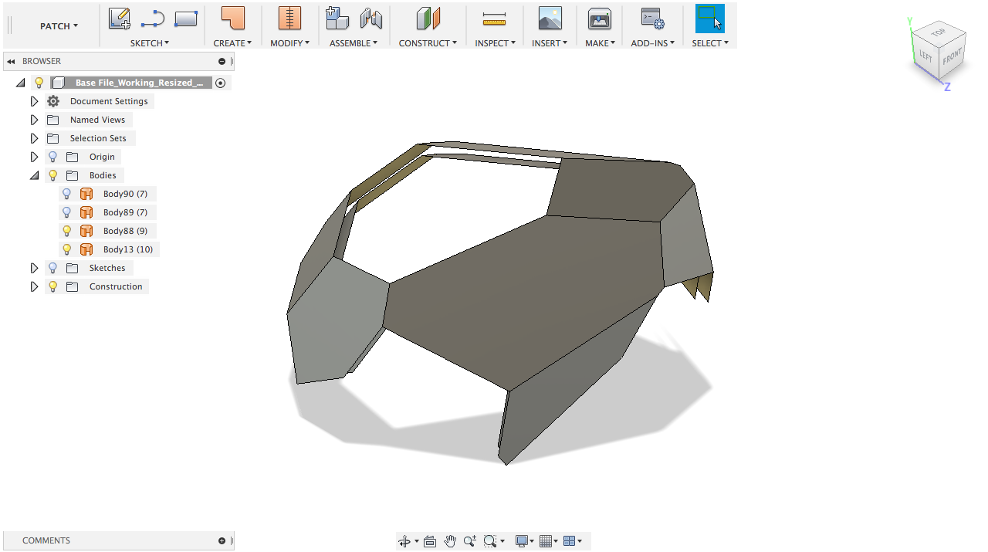Click the Select tool icon

(x=710, y=19)
